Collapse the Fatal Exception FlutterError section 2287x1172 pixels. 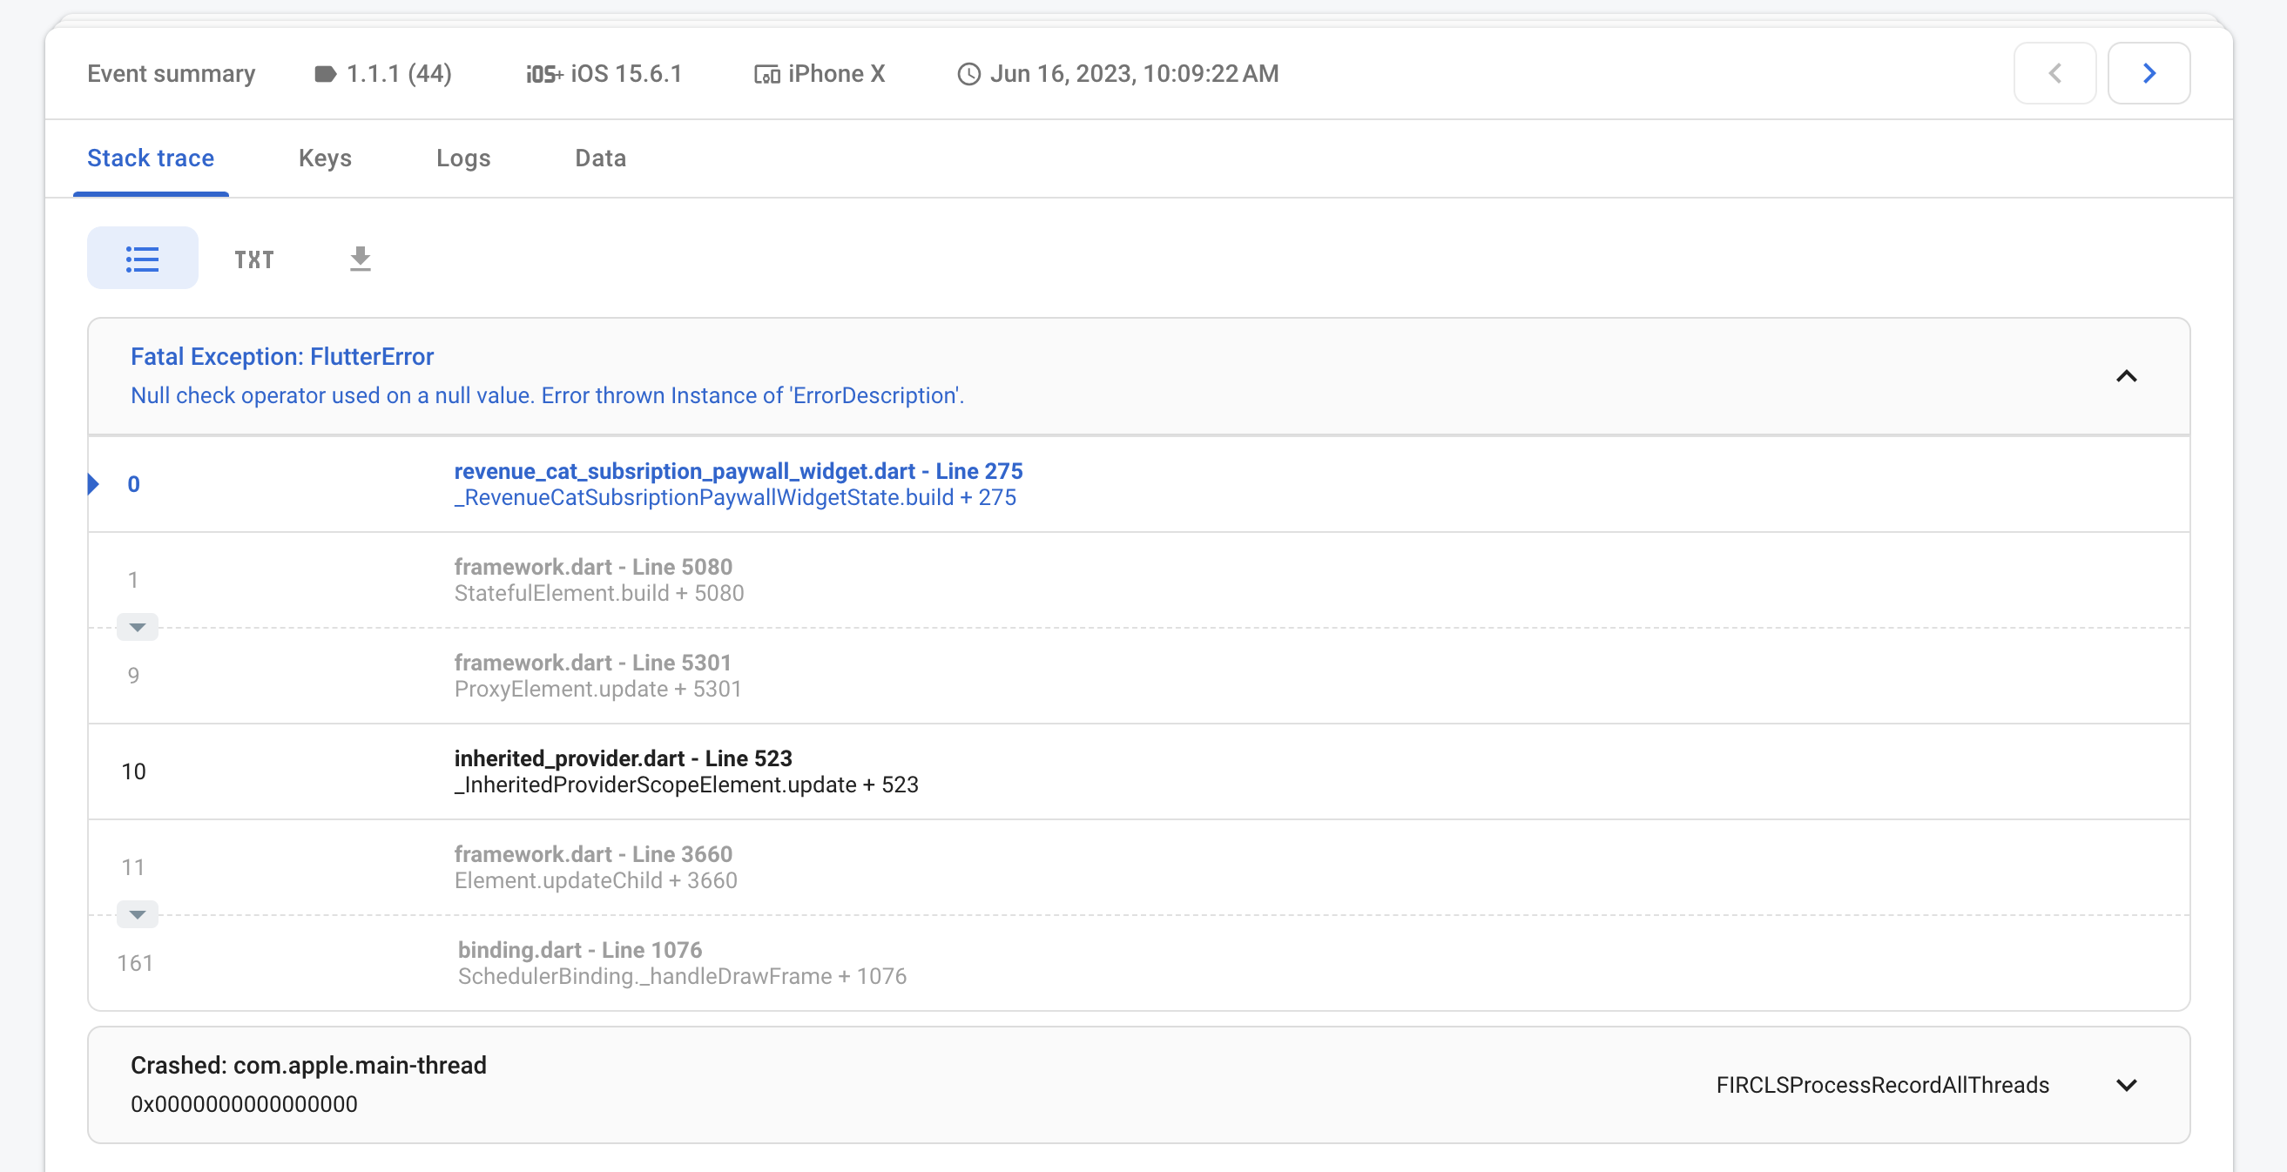pyautogui.click(x=2128, y=376)
